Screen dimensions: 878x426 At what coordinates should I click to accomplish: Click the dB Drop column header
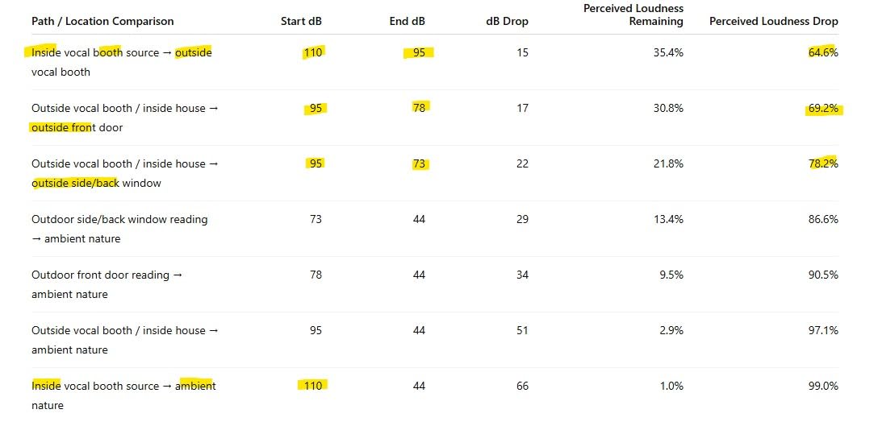507,21
